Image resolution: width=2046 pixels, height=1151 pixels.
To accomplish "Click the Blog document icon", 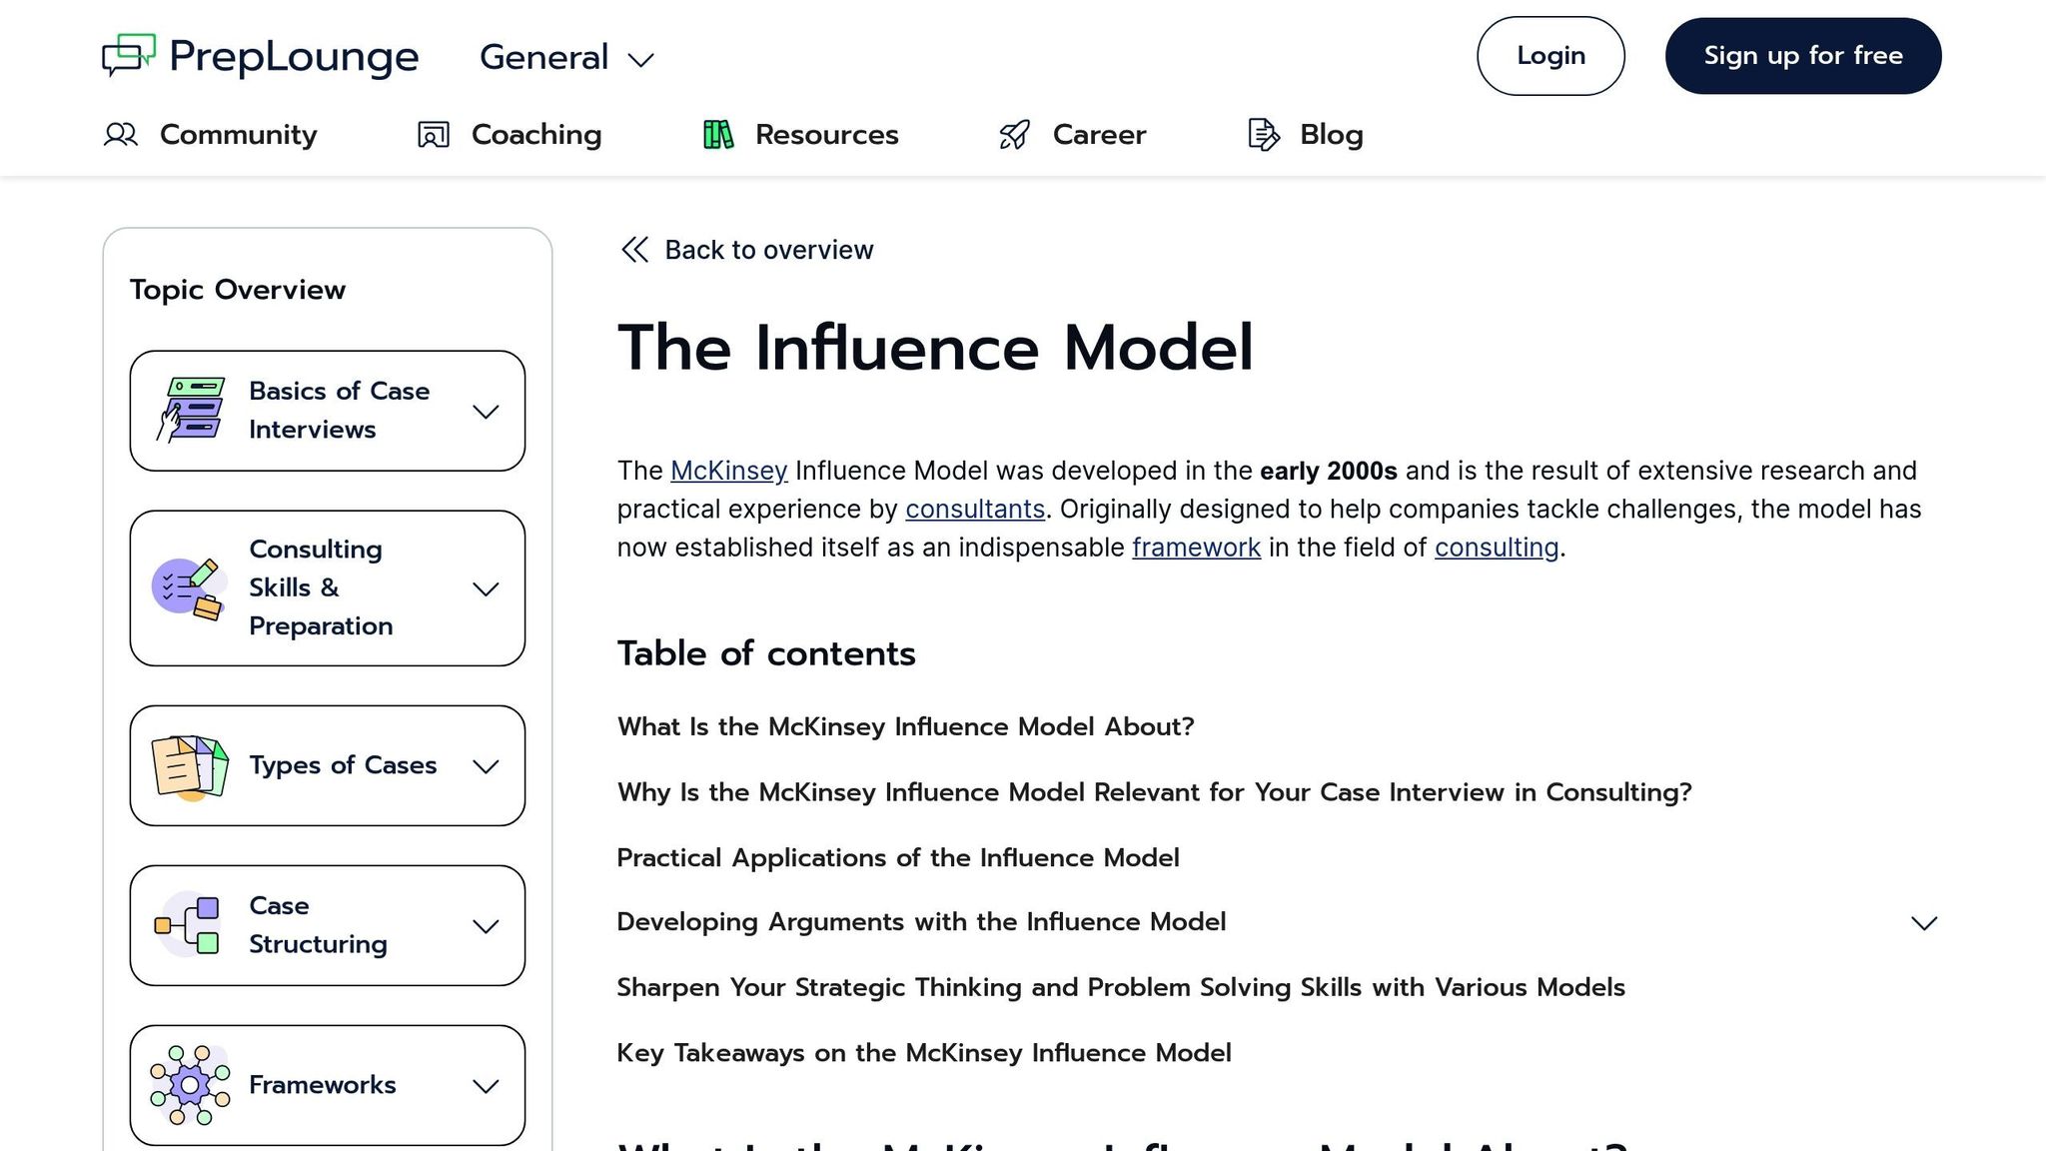I will pos(1264,135).
